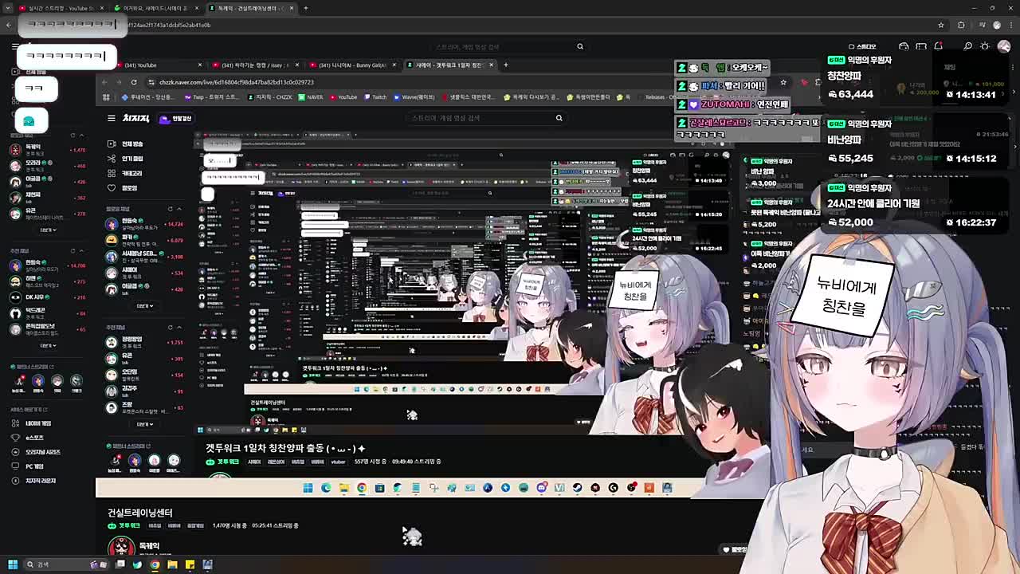Open the yellow sticky notes taskbar icon
The height and width of the screenshot is (574, 1020).
point(190,564)
